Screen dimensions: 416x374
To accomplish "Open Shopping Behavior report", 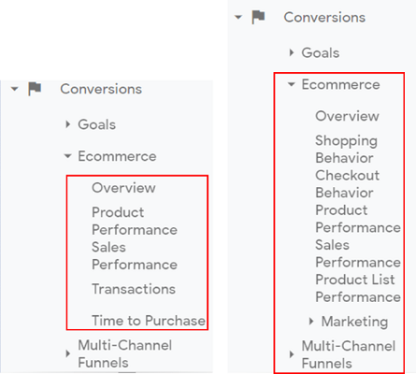I will click(x=346, y=150).
